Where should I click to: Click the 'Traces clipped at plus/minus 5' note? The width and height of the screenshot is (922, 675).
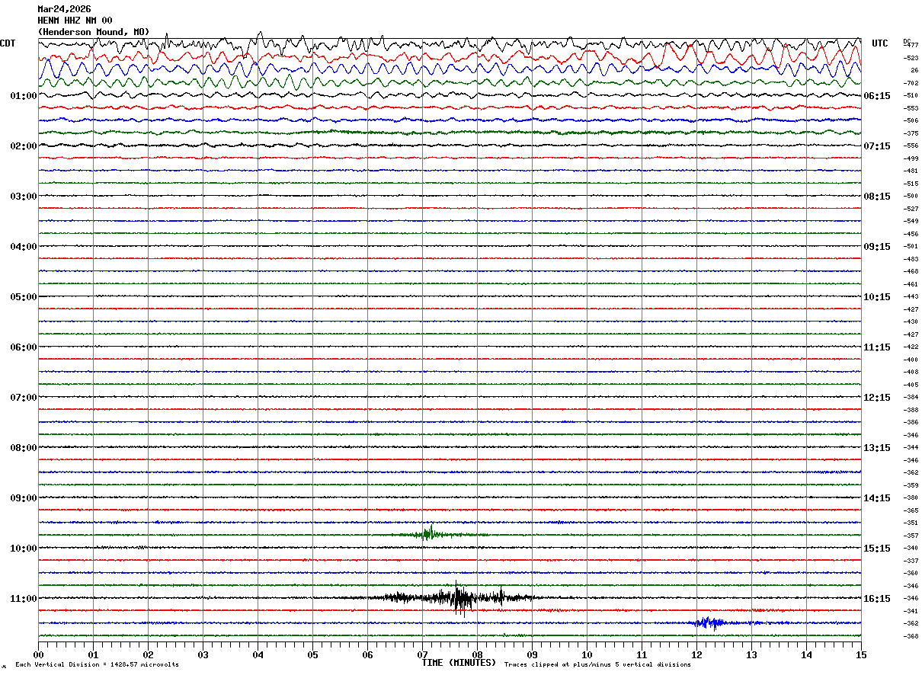click(x=597, y=665)
